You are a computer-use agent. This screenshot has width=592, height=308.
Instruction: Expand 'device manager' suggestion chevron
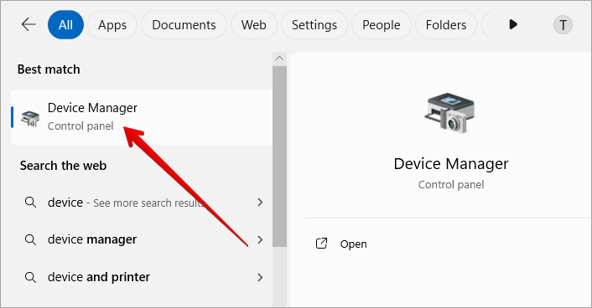pyautogui.click(x=260, y=239)
